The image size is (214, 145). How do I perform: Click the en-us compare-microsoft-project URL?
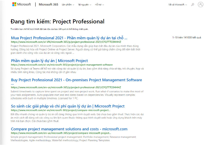[x=61, y=133]
